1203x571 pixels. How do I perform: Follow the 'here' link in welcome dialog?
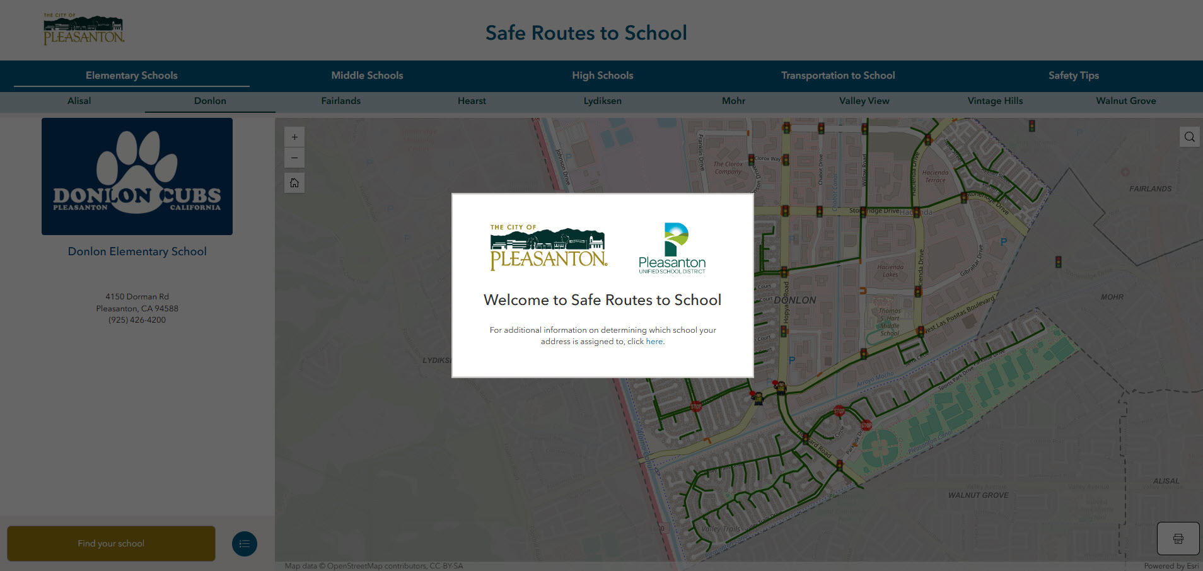(x=654, y=342)
